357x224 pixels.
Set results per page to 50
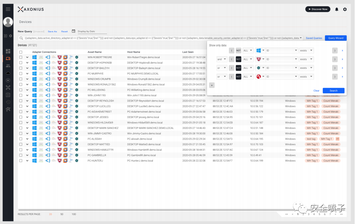click(61, 214)
